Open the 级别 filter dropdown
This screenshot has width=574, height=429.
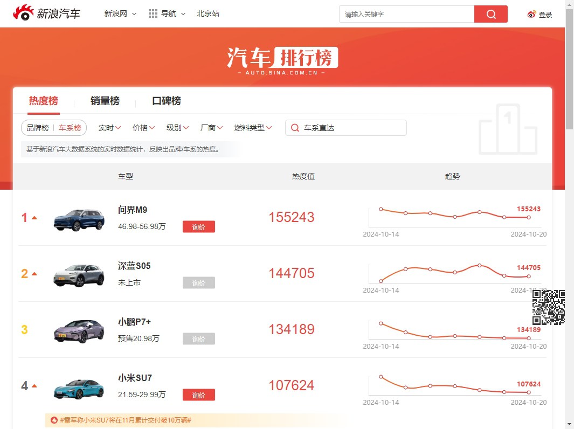177,128
